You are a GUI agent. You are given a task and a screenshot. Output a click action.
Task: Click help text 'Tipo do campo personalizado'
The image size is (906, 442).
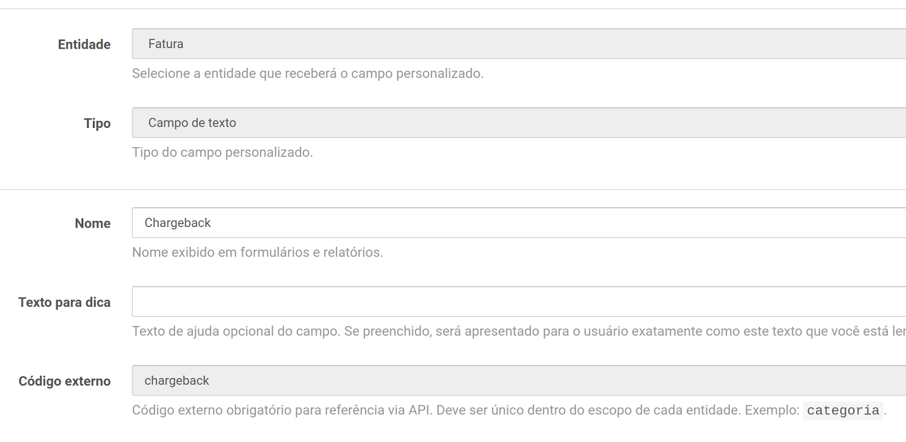pos(222,152)
